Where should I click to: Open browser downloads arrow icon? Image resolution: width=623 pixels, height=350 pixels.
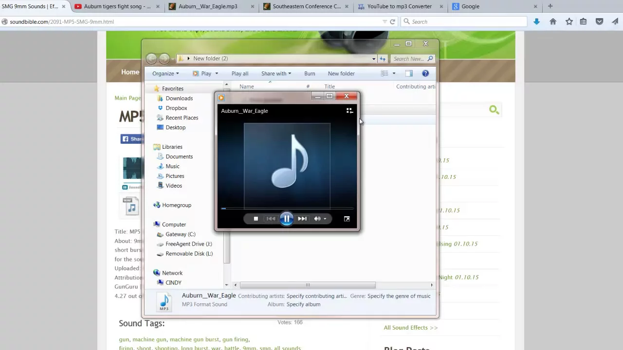click(536, 21)
